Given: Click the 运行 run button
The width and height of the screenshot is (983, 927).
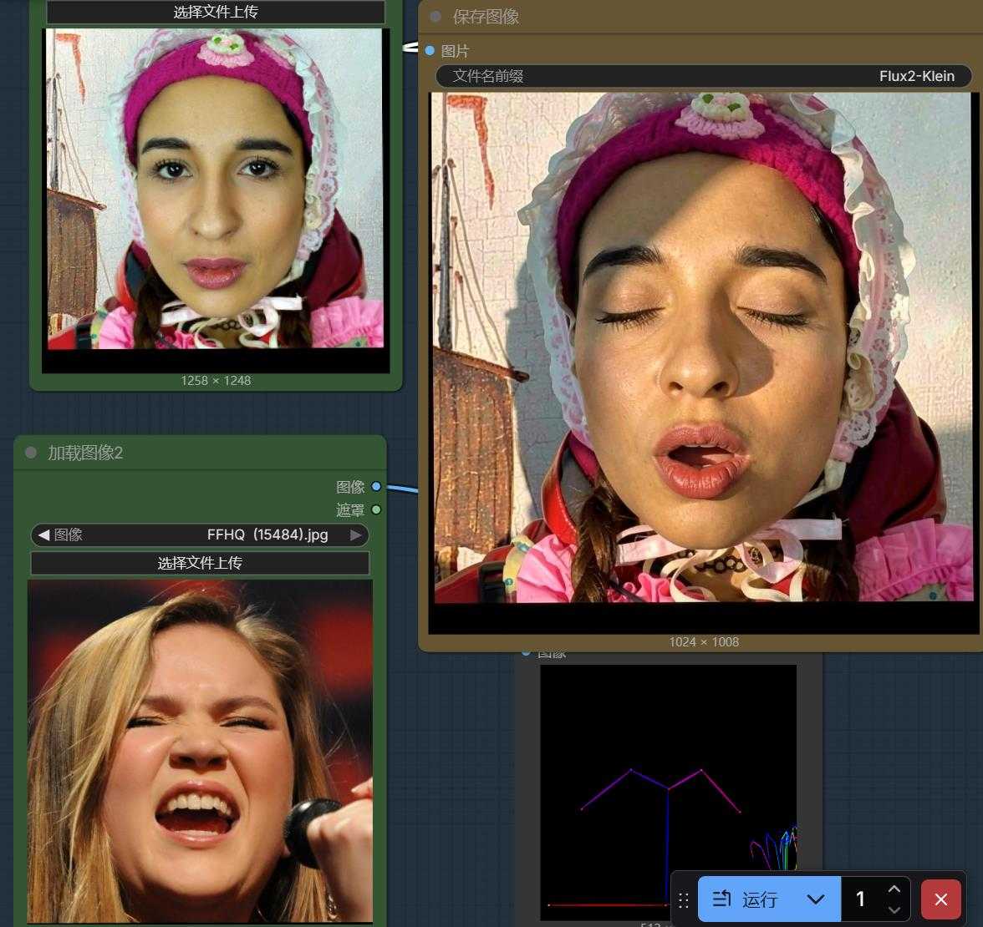Looking at the screenshot, I should click(x=746, y=899).
